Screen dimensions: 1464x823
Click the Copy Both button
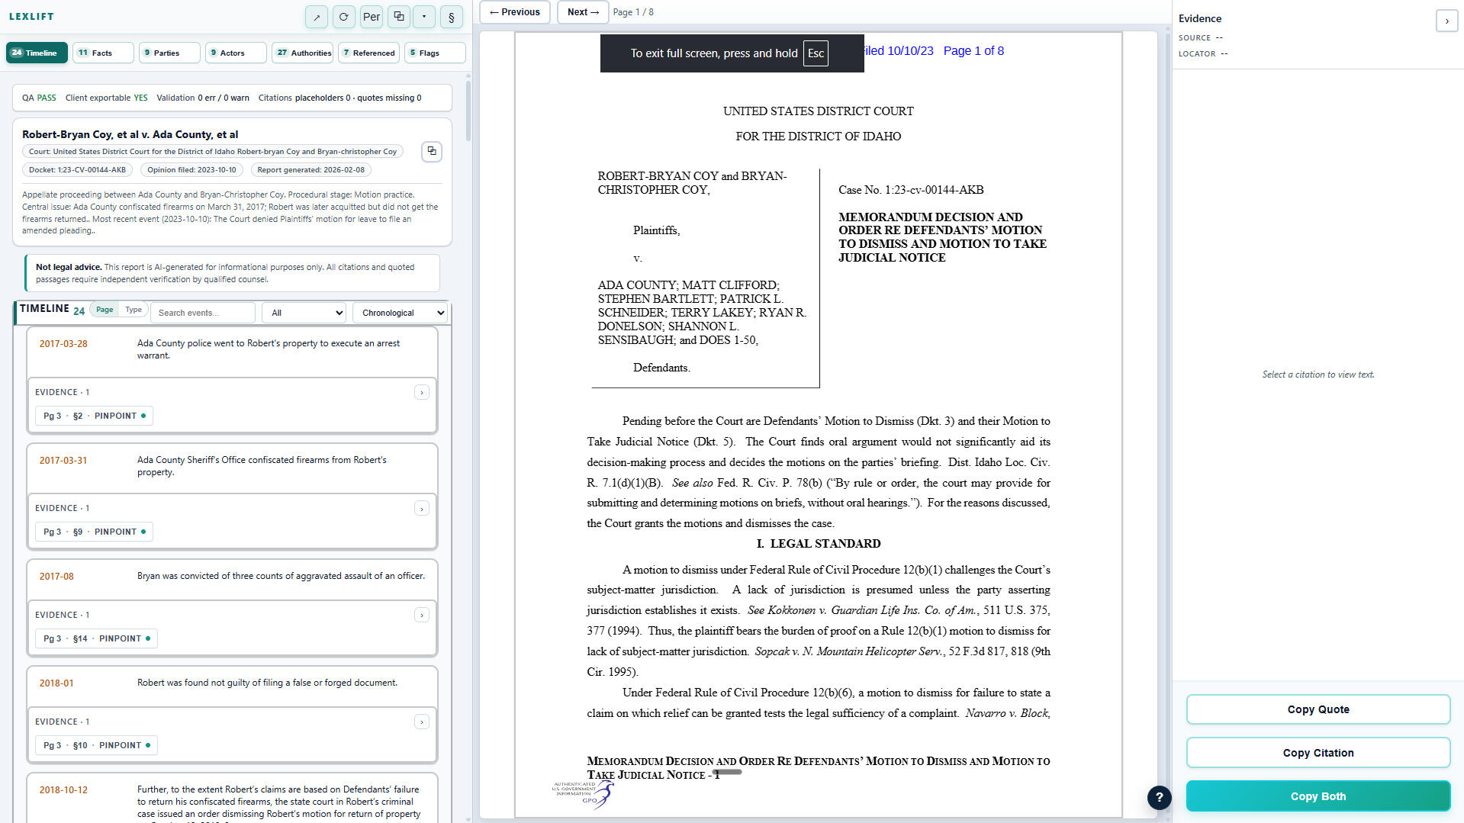(1318, 796)
